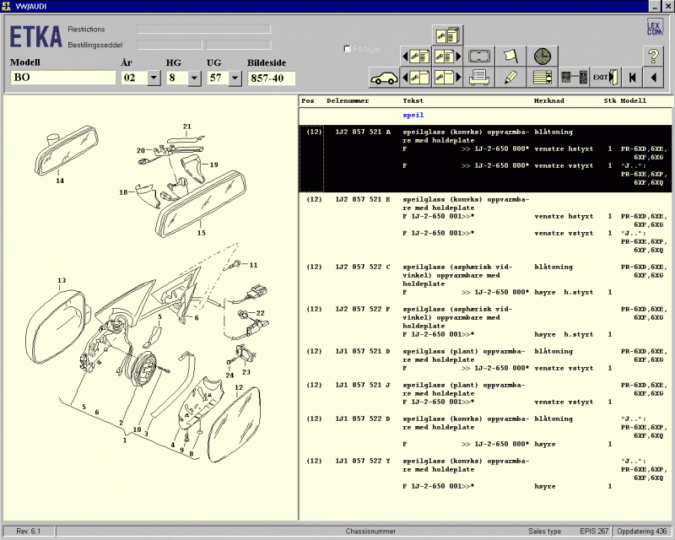Expand the År year dropdown

pos(154,78)
